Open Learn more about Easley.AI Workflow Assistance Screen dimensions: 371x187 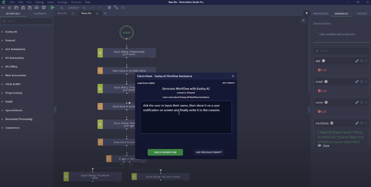(x=186, y=97)
